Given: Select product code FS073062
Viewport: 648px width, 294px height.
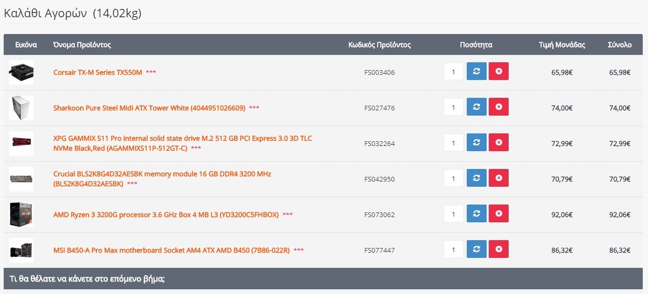Looking at the screenshot, I should [x=379, y=214].
